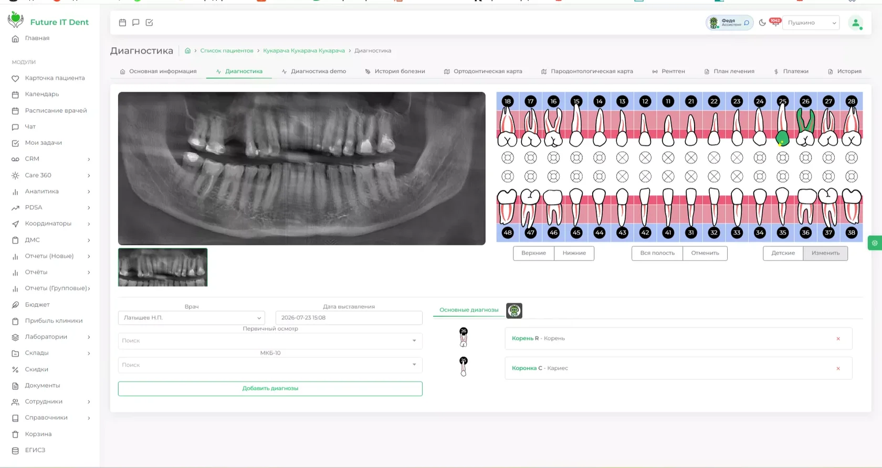Select the panoramic X-ray thumbnail
Viewport: 882px width, 468px height.
[163, 268]
